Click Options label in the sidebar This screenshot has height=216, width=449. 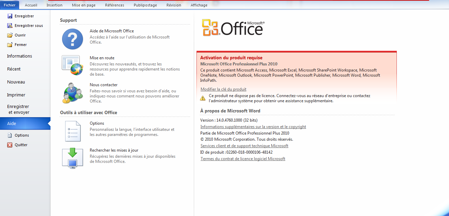(22, 135)
